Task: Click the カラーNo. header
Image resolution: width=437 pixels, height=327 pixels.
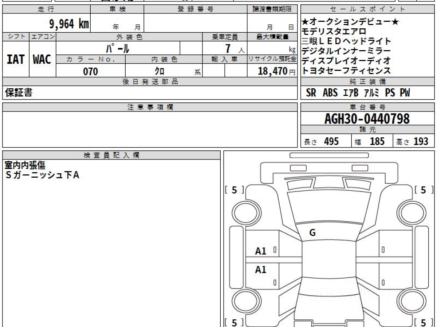Action: [x=91, y=59]
